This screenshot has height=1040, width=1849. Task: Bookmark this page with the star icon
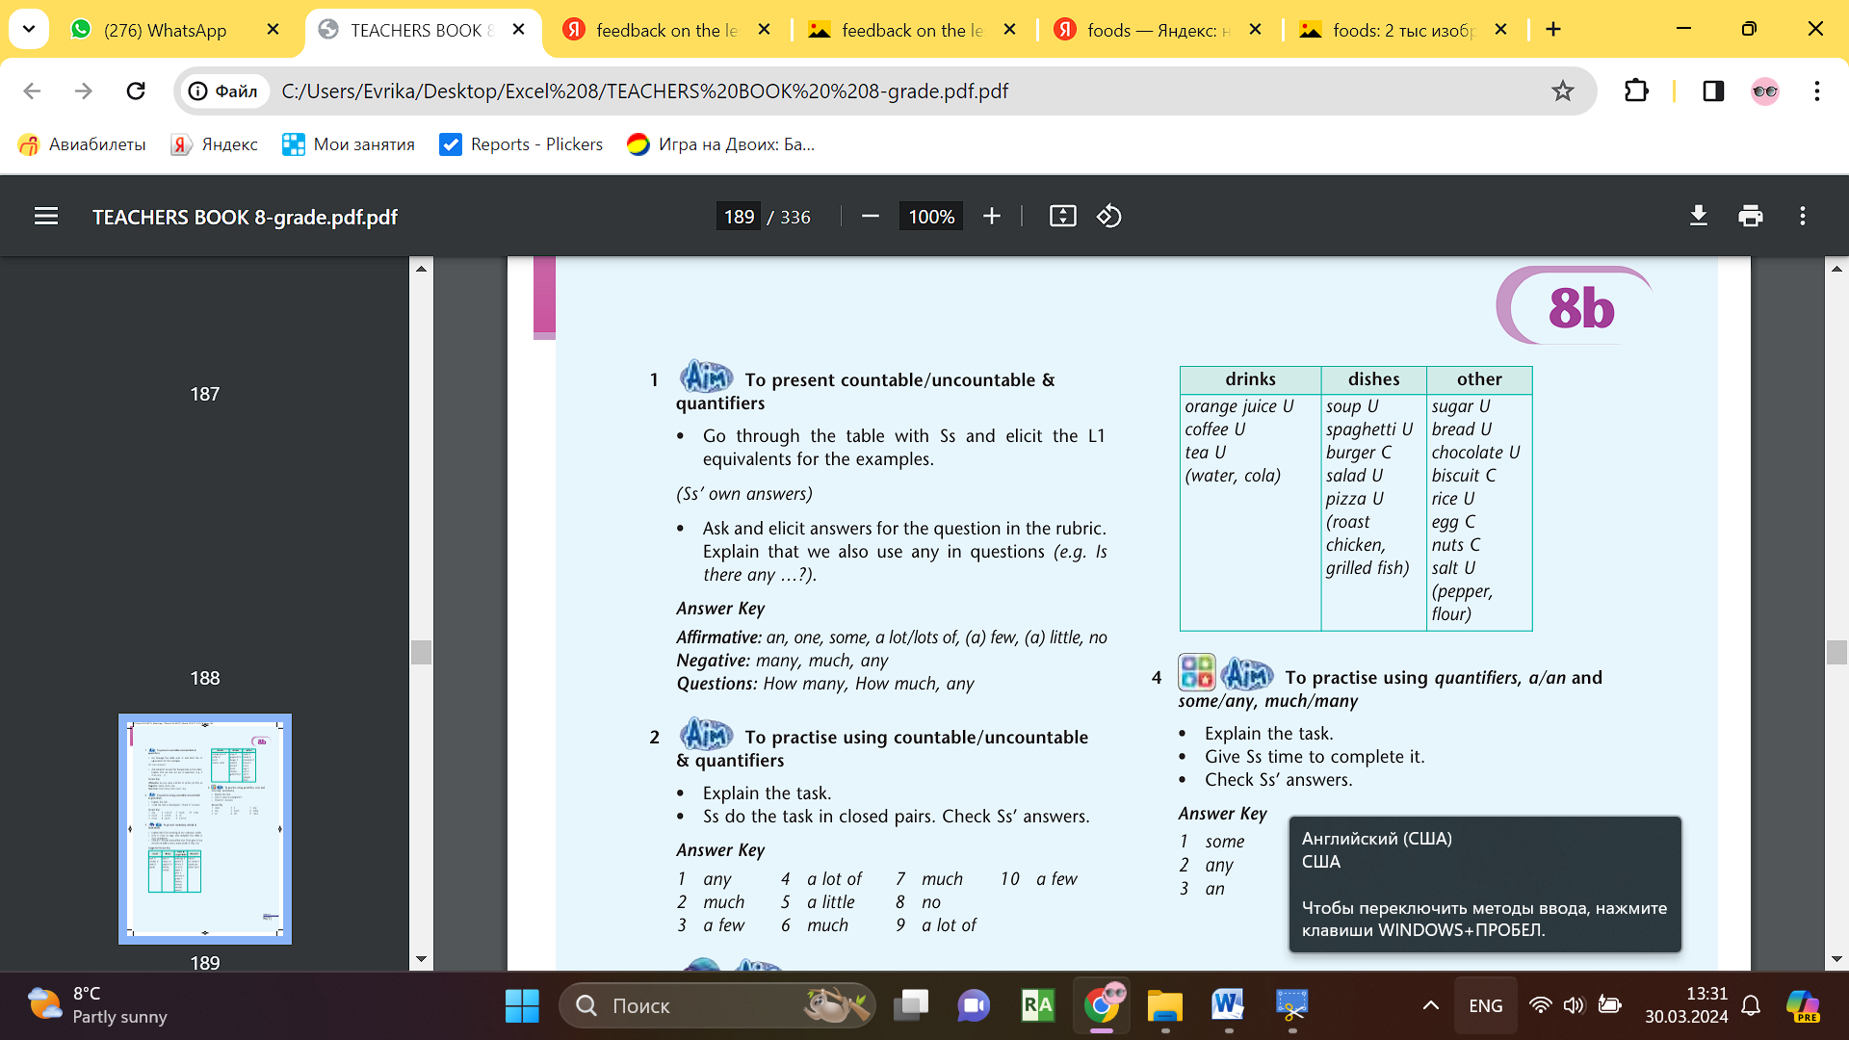tap(1562, 91)
